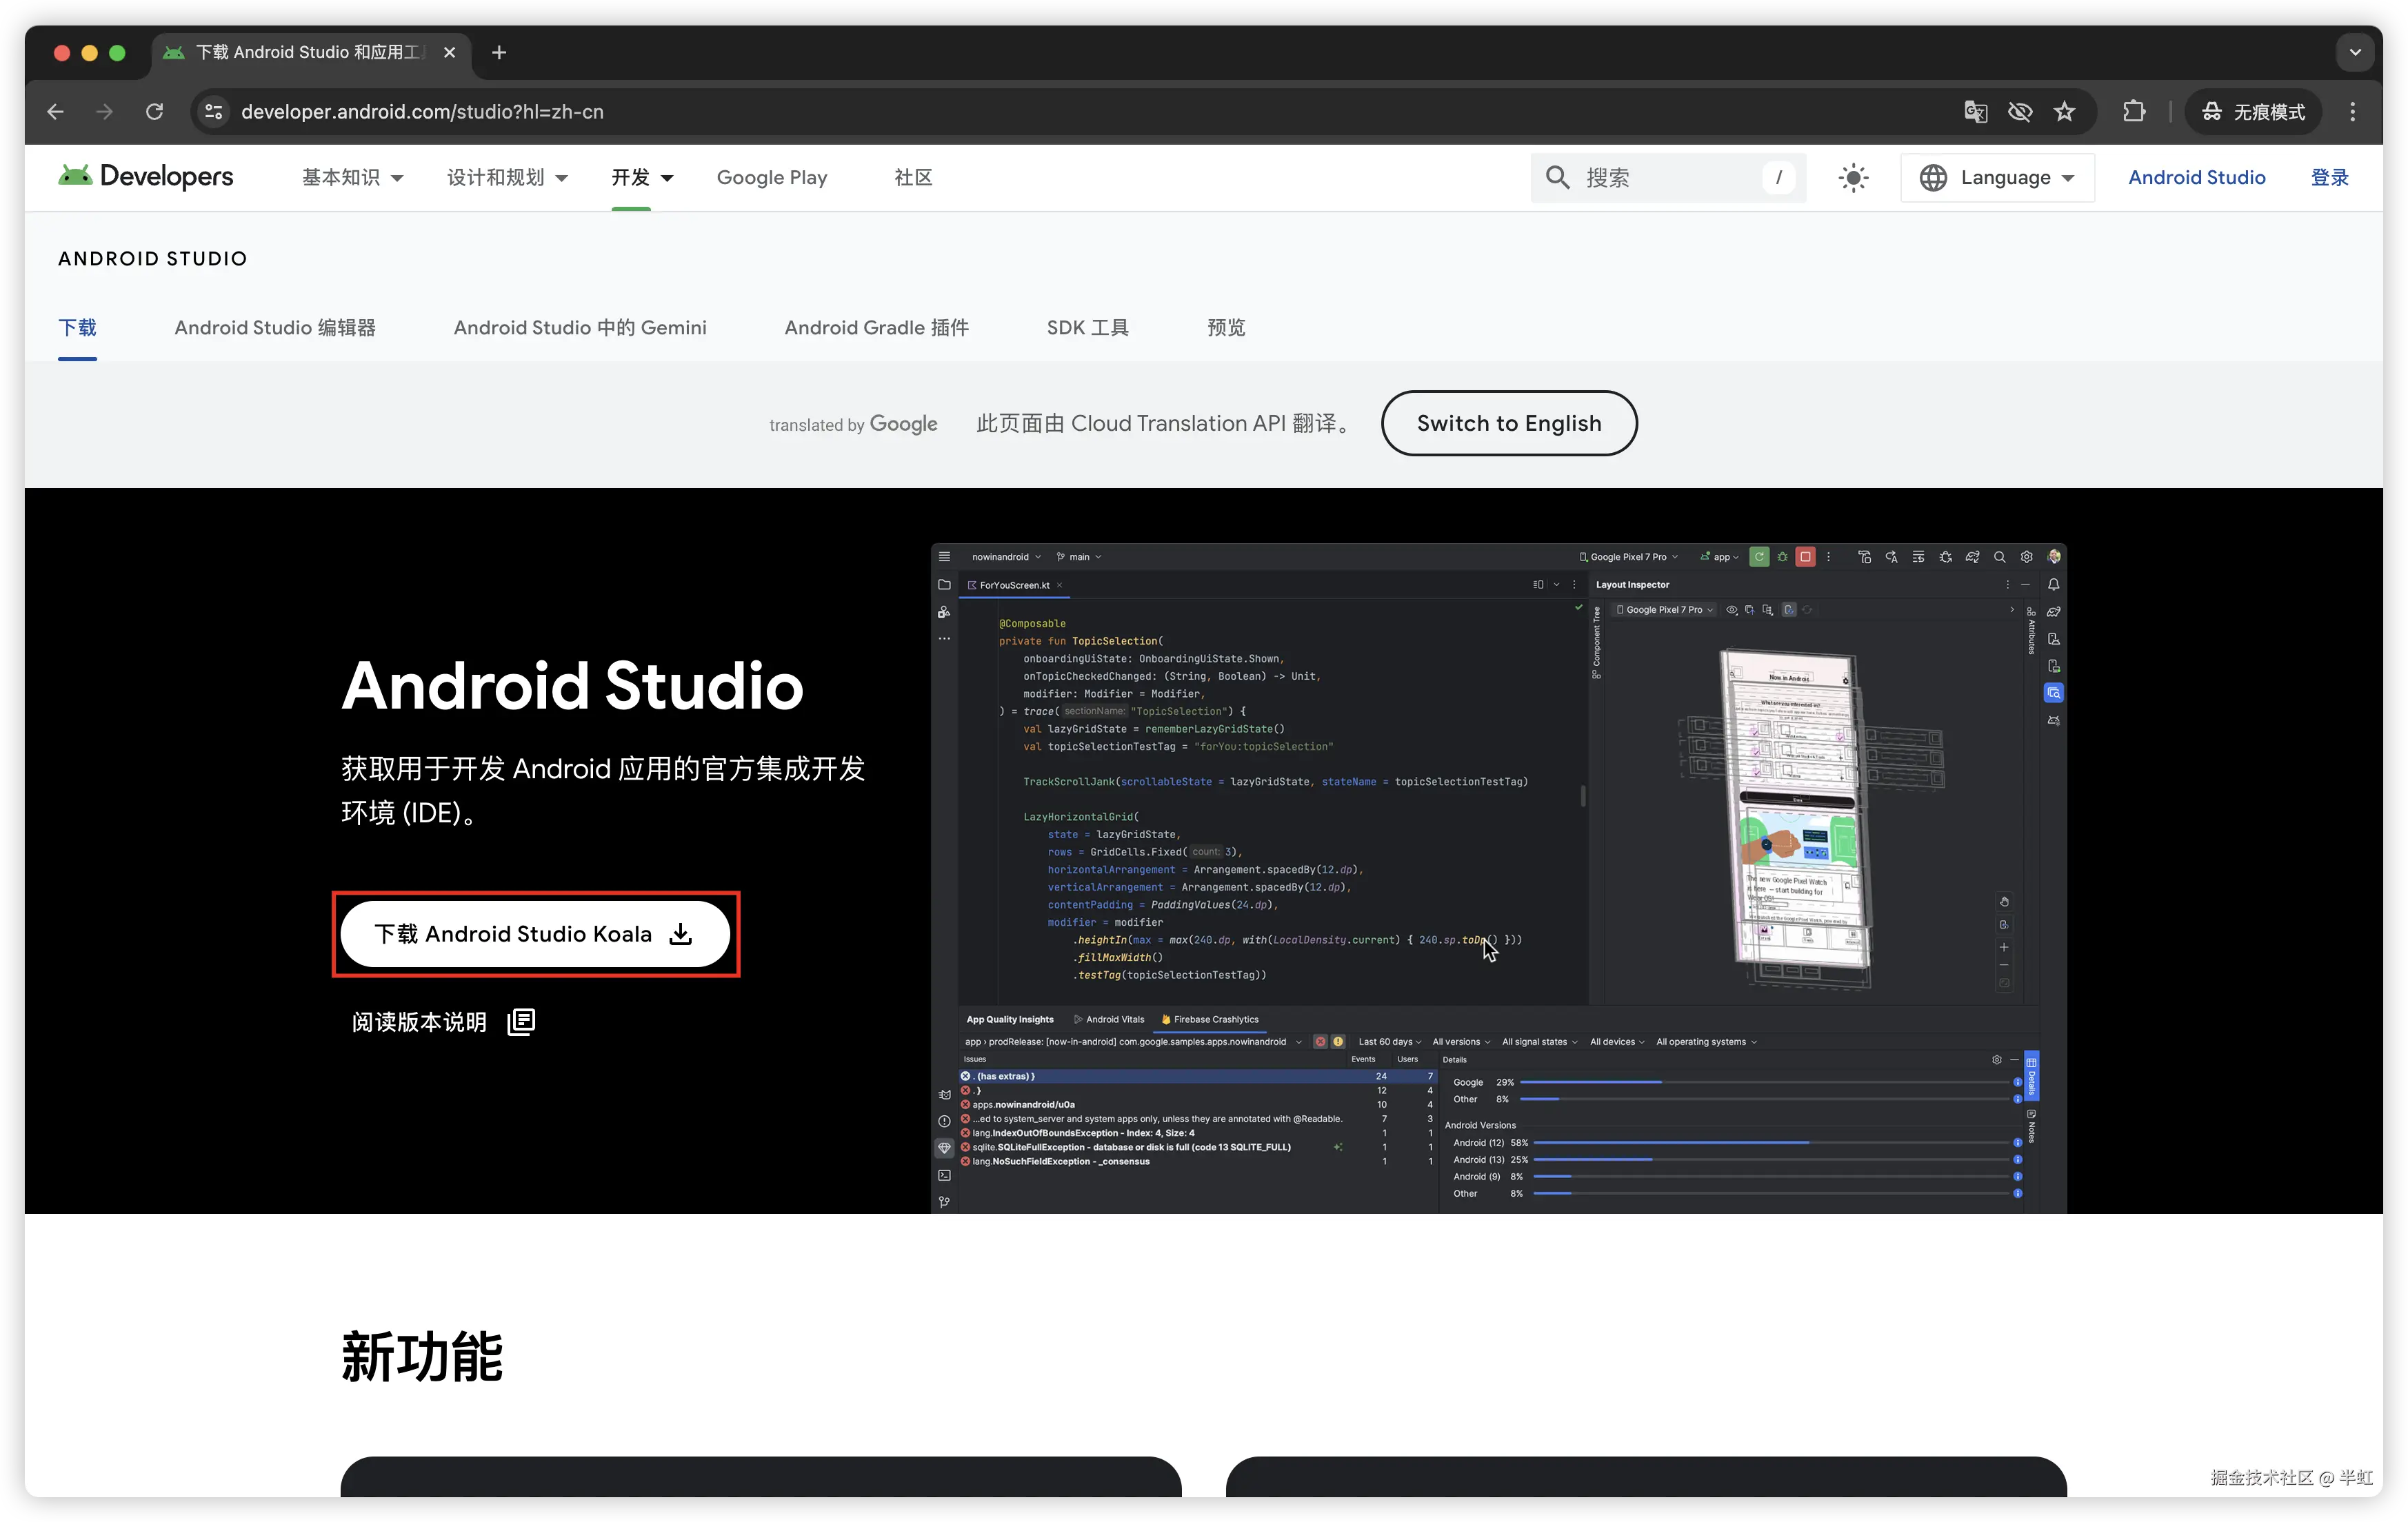Open the Language dropdown

tap(1997, 178)
